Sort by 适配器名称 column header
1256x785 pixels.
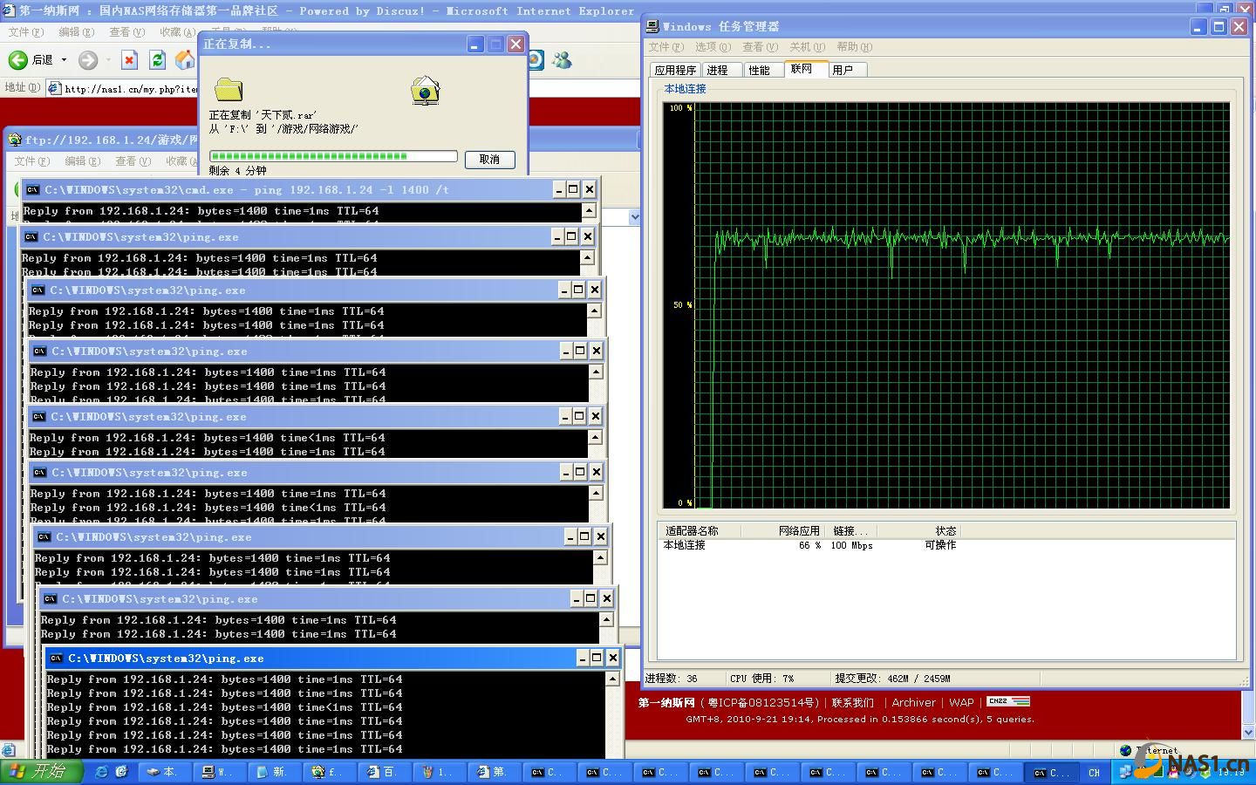pyautogui.click(x=698, y=530)
